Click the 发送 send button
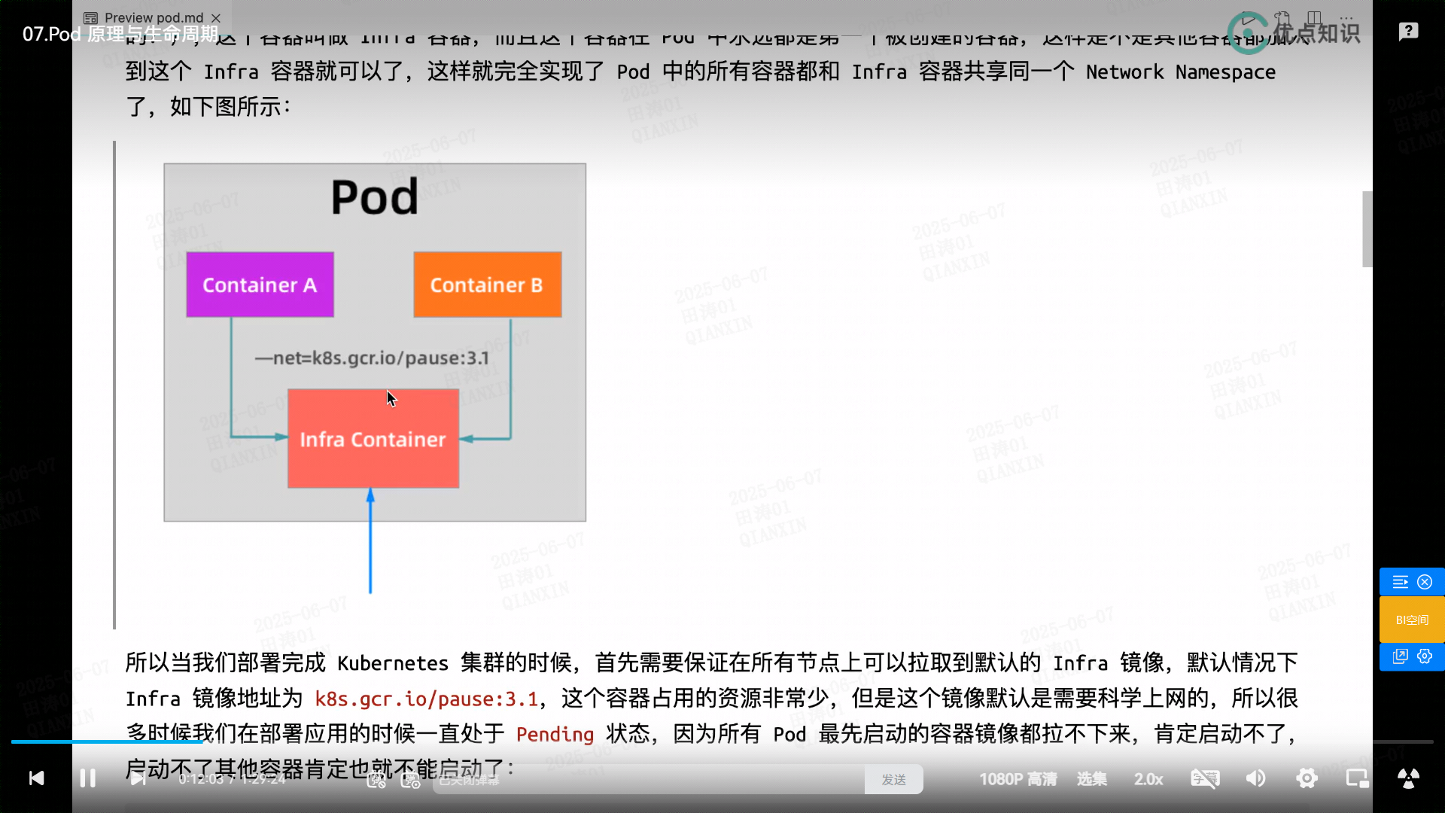 [893, 780]
